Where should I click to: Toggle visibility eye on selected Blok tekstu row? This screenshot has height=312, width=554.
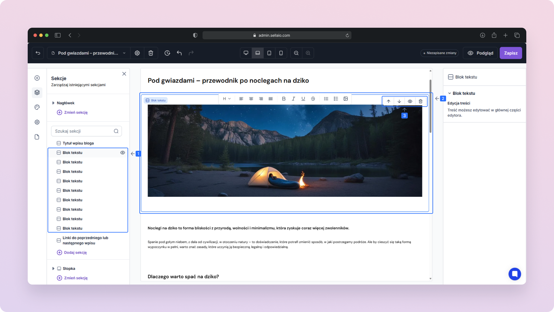coord(123,153)
